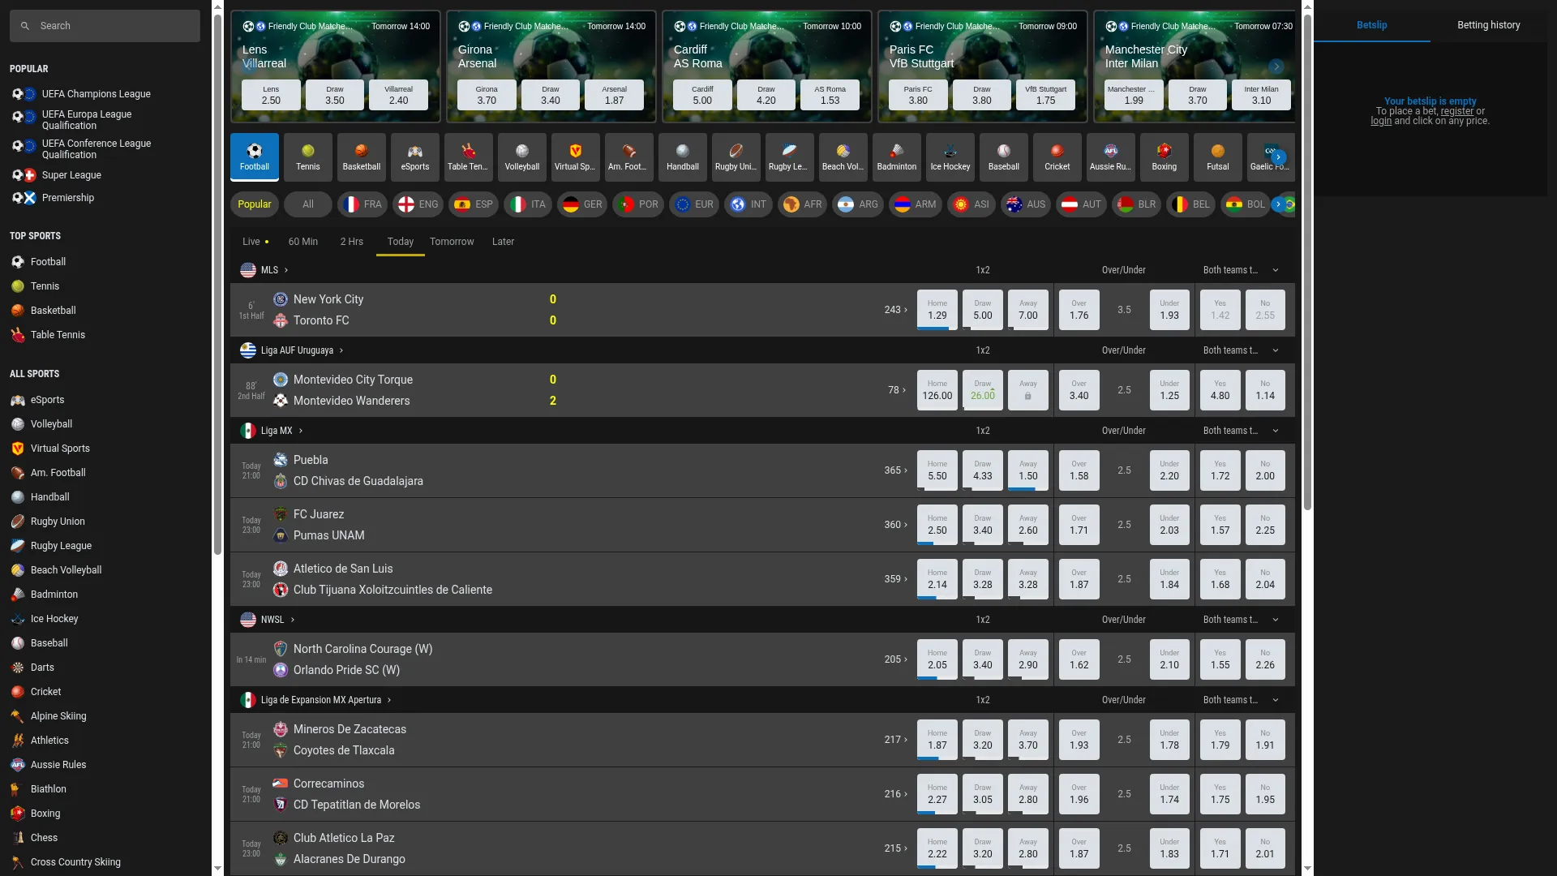1557x876 pixels.
Task: Open Darts in the All Sports sidebar
Action: coord(42,668)
